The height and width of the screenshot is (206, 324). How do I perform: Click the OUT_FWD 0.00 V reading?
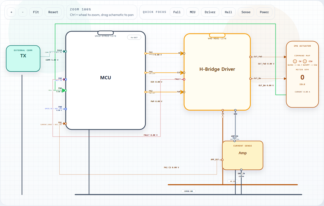(x=266, y=64)
